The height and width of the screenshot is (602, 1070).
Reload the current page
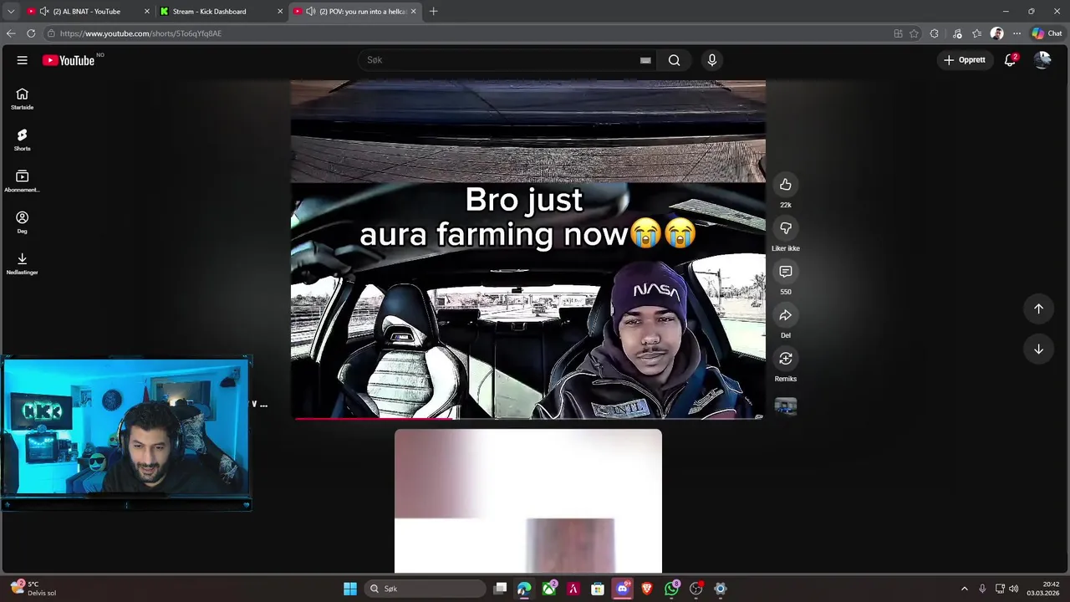tap(31, 33)
